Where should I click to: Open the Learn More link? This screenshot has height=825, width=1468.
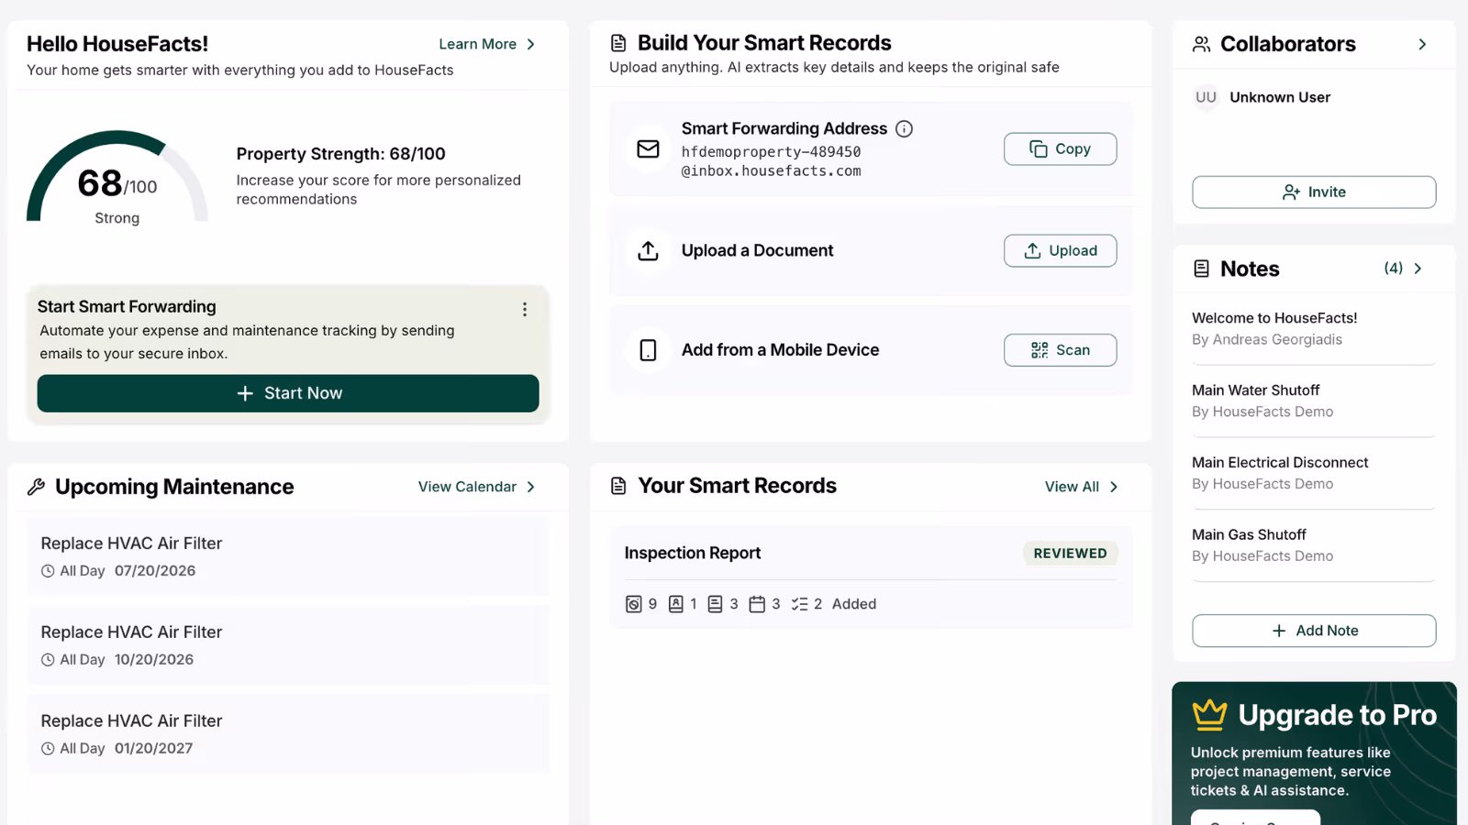[477, 44]
